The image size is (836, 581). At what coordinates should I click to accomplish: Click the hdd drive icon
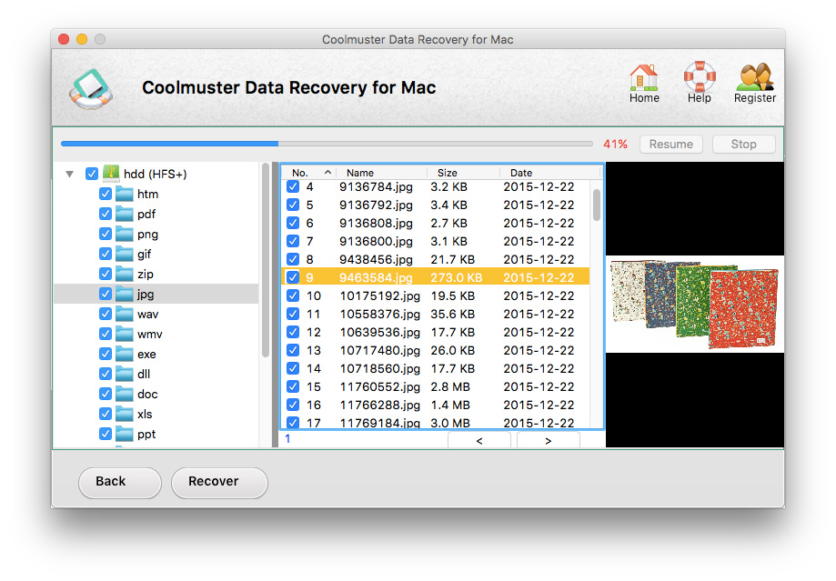point(111,173)
